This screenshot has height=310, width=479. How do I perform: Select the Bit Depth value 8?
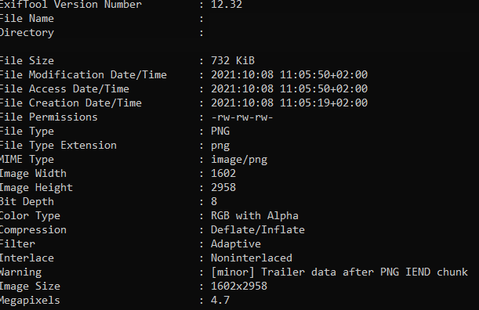coord(214,201)
